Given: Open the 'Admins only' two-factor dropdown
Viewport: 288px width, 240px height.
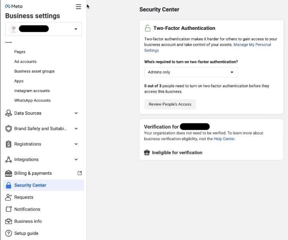Looking at the screenshot, I should click(191, 72).
